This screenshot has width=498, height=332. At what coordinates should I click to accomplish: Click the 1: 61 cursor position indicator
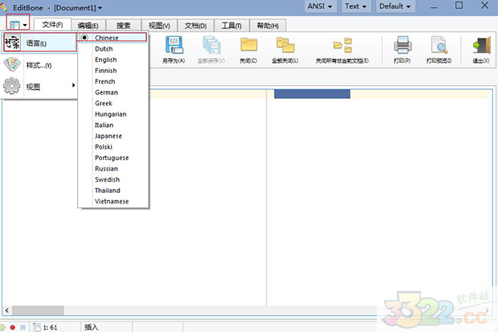[50, 327]
